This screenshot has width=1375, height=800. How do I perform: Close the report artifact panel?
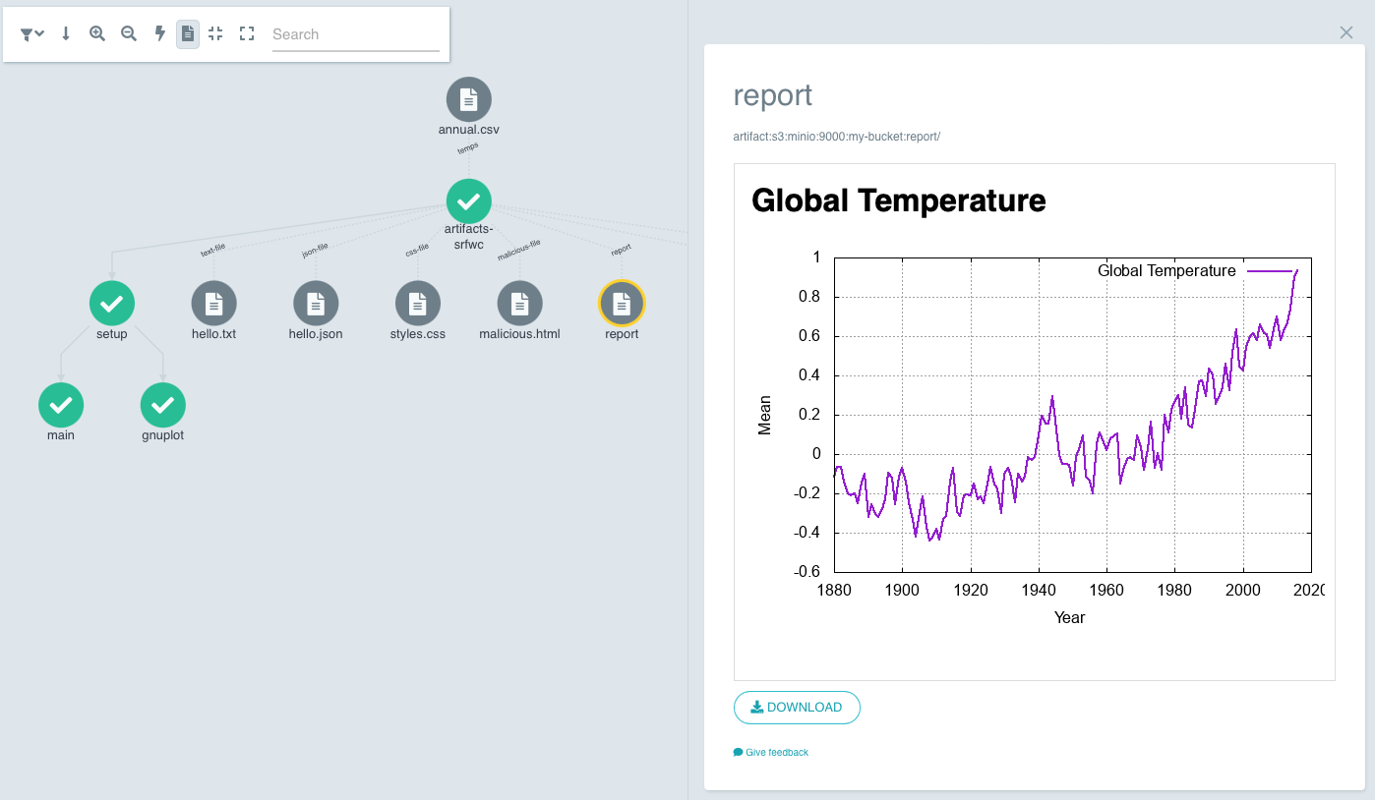(1345, 32)
